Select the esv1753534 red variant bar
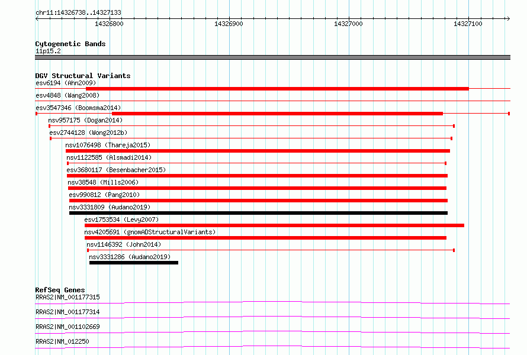Viewport: 527px width, 355px height. pyautogui.click(x=274, y=225)
